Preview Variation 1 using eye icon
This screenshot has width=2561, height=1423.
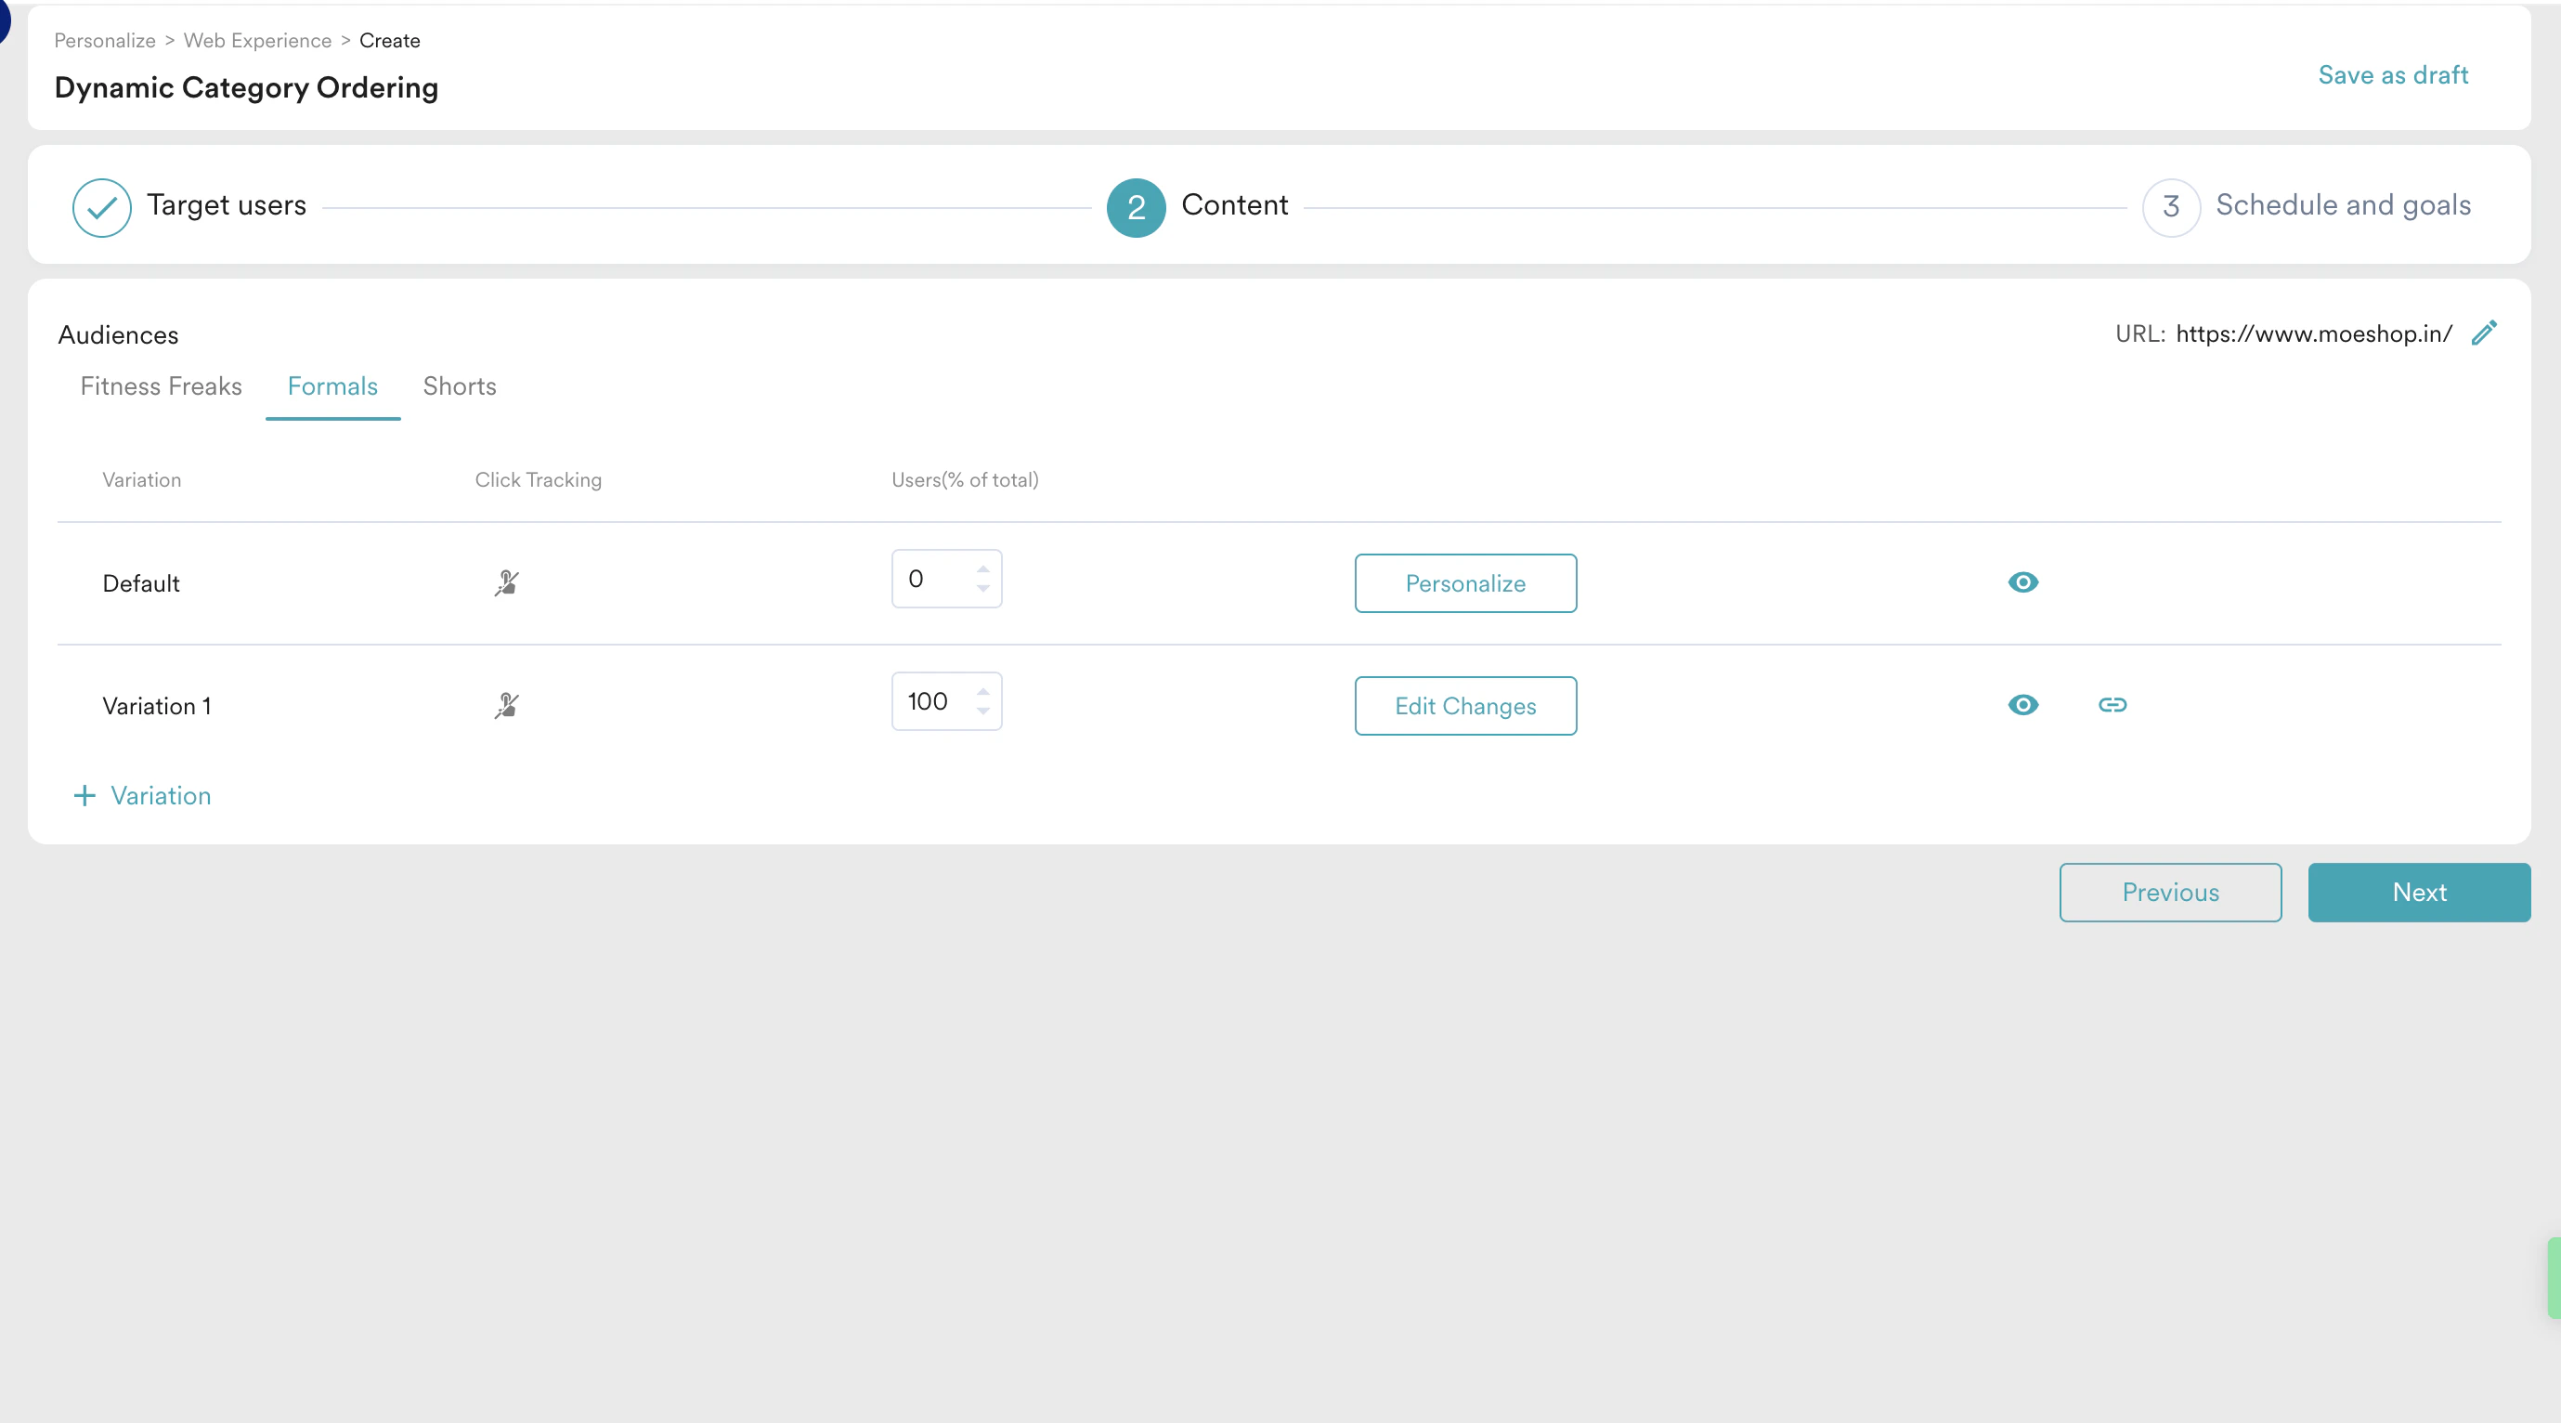point(2022,705)
